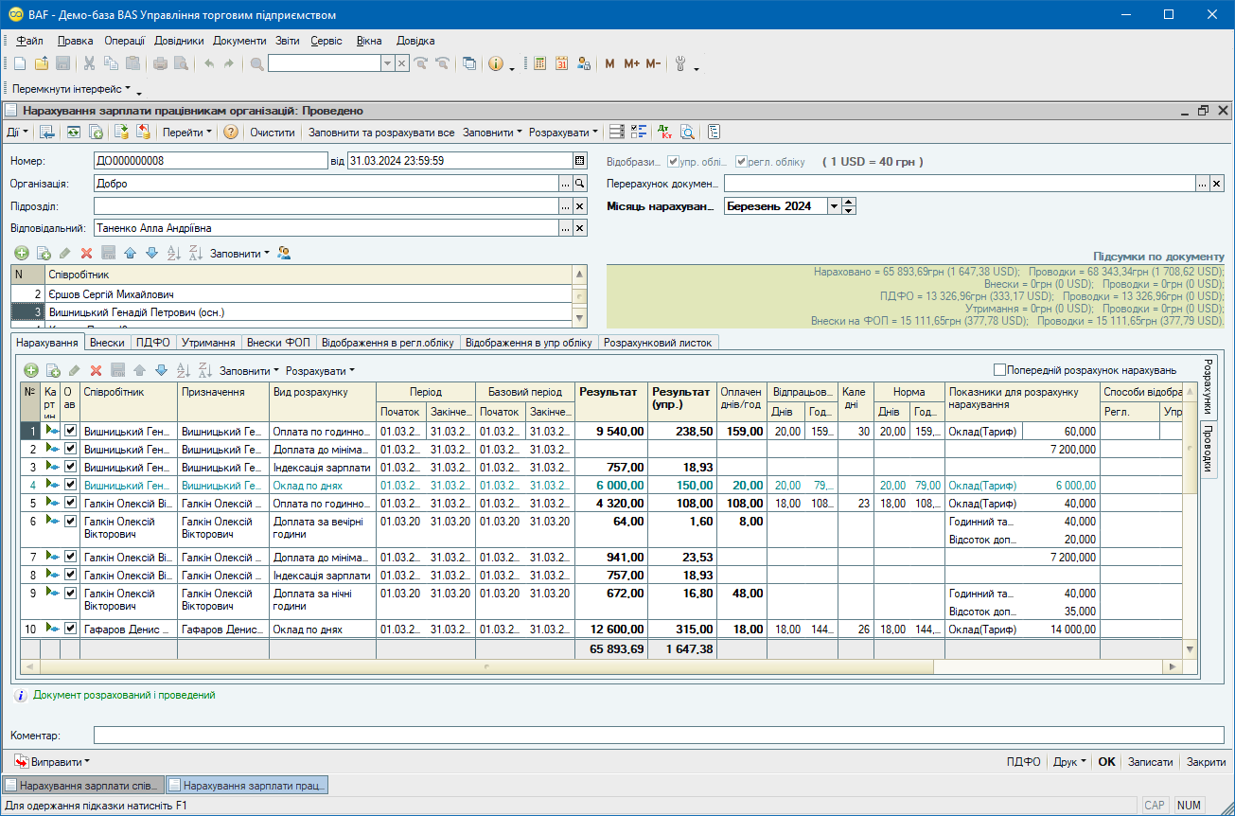Screen dimensions: 1235x816
Task: Open the Звіти menu
Action: 287,41
